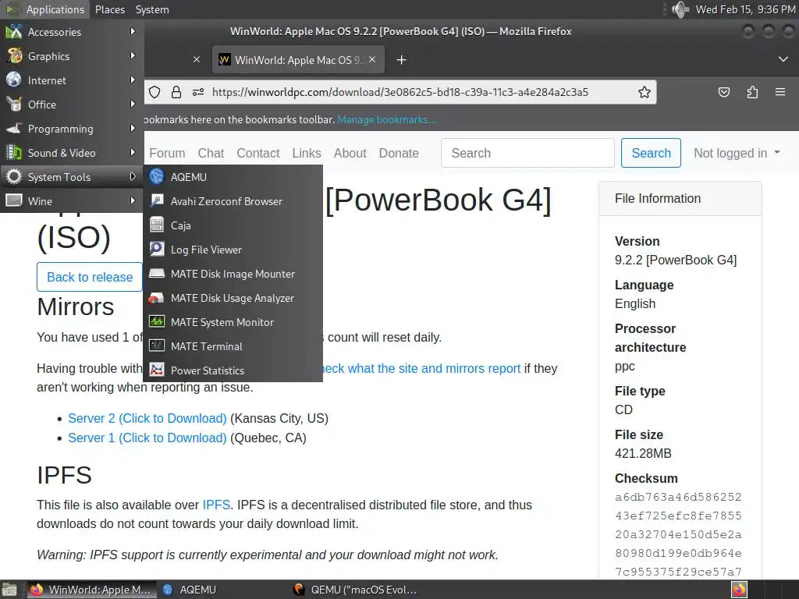Download from Server 2 Kansas City

coord(147,418)
